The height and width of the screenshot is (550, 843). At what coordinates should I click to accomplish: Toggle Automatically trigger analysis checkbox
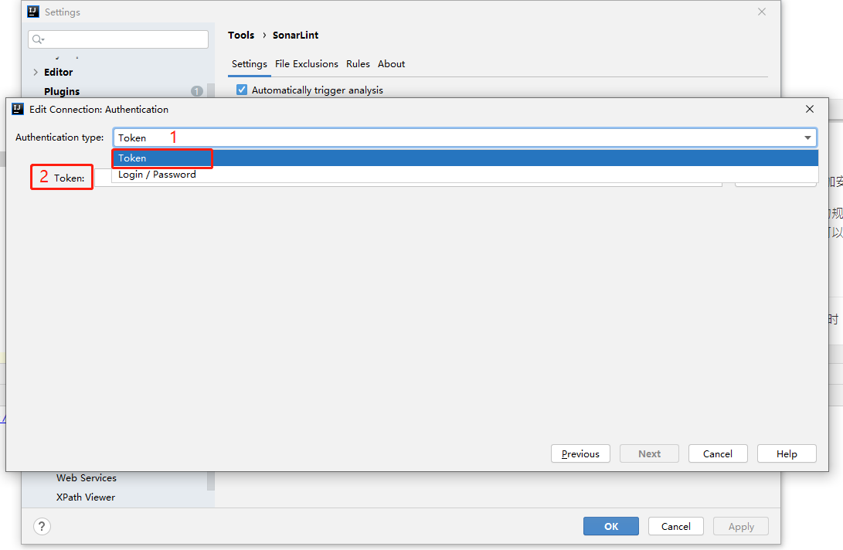point(242,90)
